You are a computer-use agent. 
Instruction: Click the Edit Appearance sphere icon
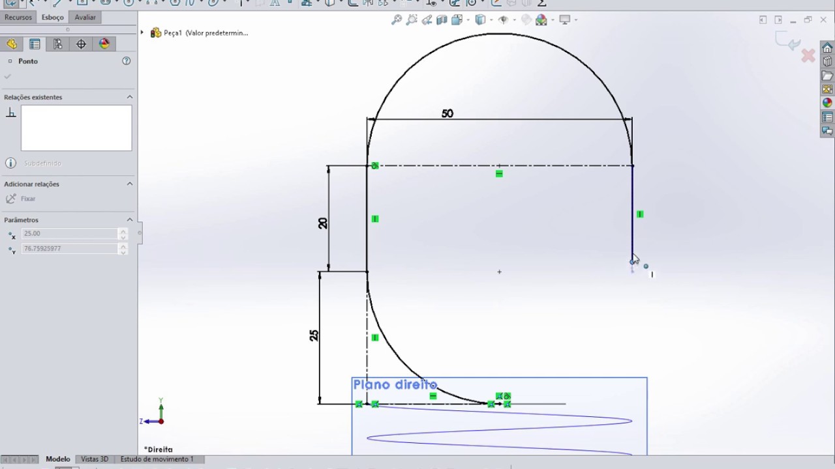526,20
